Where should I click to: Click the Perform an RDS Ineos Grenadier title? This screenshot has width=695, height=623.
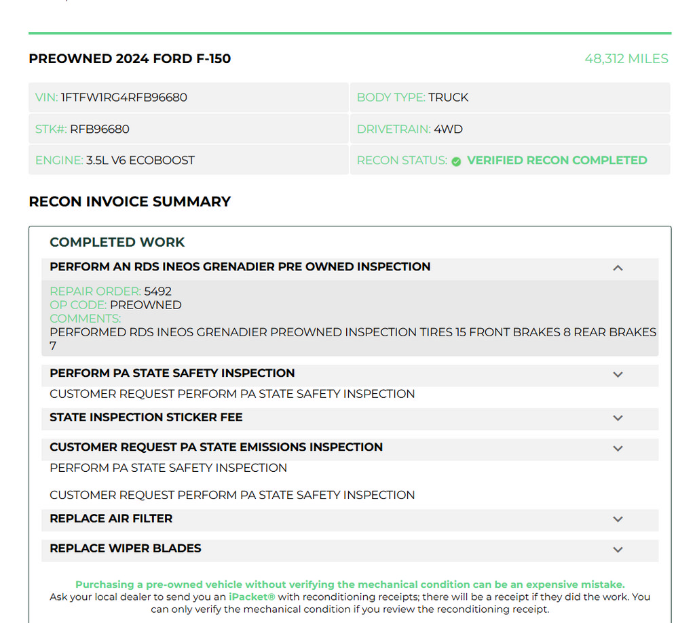tap(240, 266)
